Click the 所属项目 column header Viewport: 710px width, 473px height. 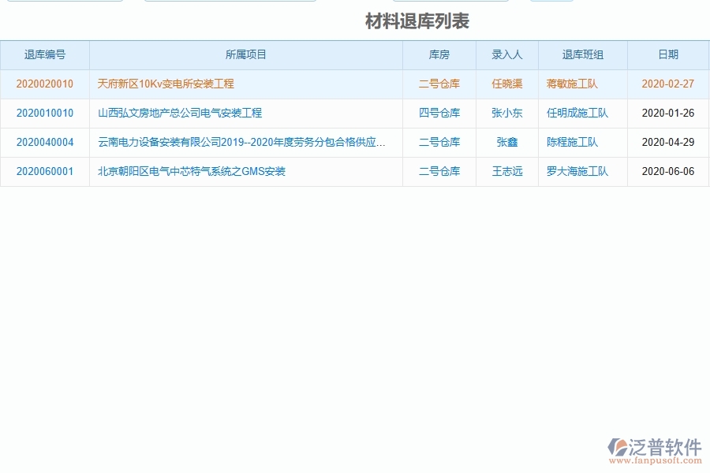click(245, 54)
